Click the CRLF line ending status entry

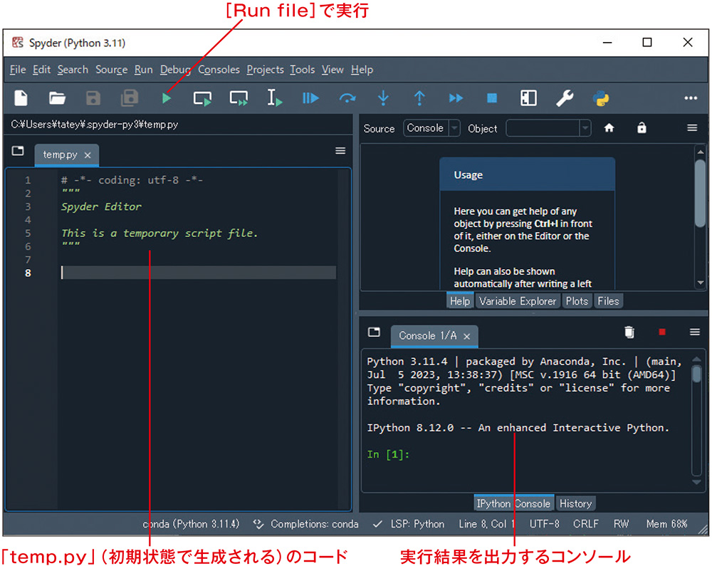[x=586, y=524]
